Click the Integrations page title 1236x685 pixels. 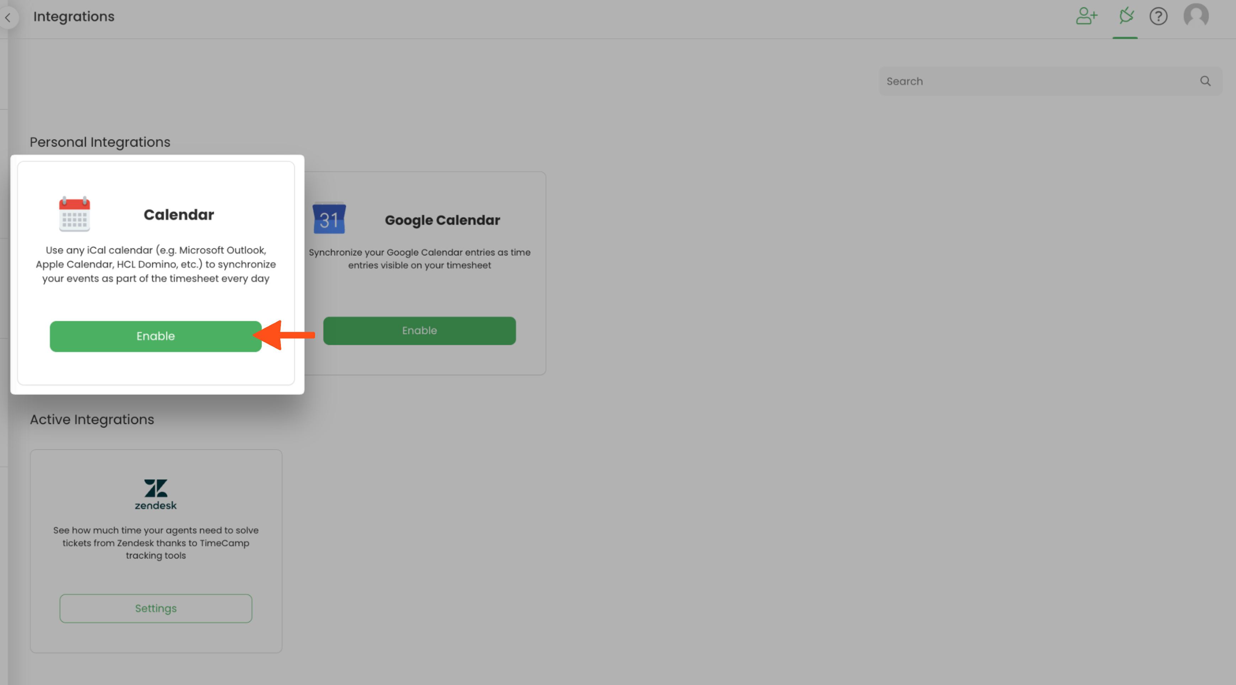pos(74,17)
